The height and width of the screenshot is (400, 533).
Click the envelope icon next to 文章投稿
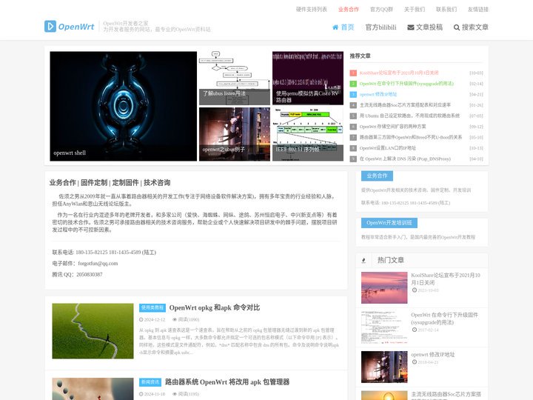411,27
